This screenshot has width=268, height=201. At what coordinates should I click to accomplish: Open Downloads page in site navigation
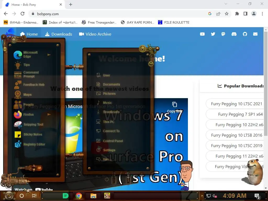coord(58,34)
